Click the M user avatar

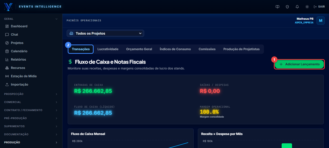320,21
